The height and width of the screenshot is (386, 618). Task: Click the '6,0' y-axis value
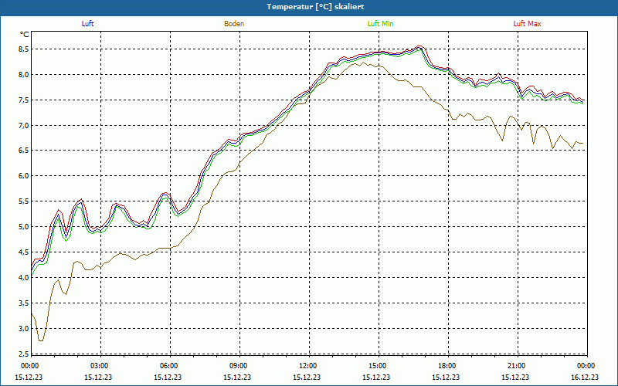point(24,176)
